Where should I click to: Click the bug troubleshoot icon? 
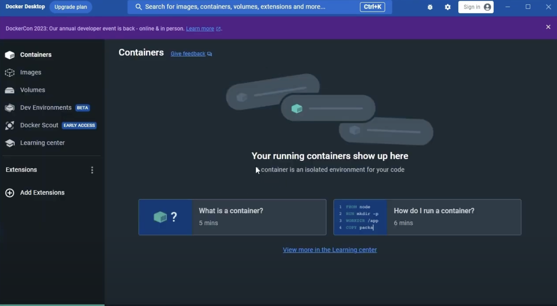coord(430,7)
